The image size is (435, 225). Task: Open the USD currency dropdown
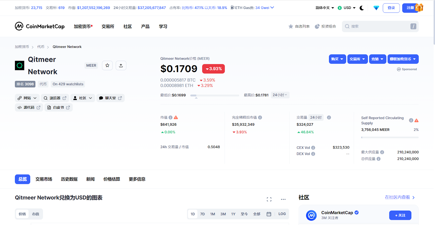pyautogui.click(x=347, y=8)
